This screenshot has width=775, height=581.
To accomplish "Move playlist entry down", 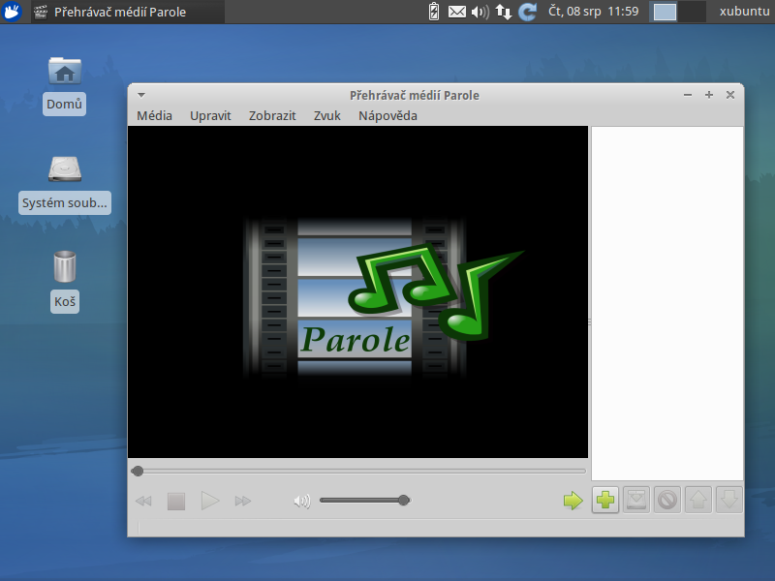I will [x=728, y=500].
